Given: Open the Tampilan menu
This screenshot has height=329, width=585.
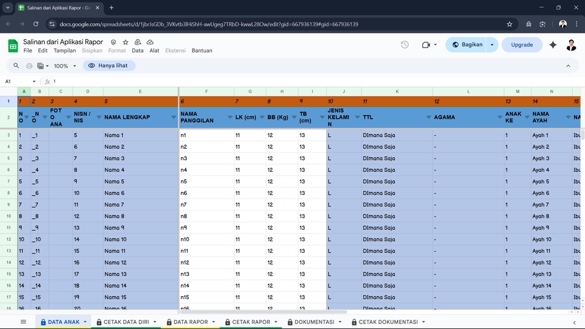Looking at the screenshot, I should [65, 51].
